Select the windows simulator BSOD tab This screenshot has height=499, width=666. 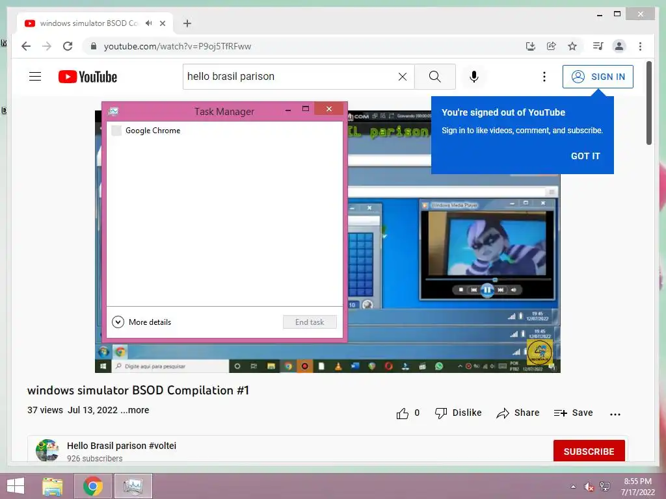[x=94, y=23]
